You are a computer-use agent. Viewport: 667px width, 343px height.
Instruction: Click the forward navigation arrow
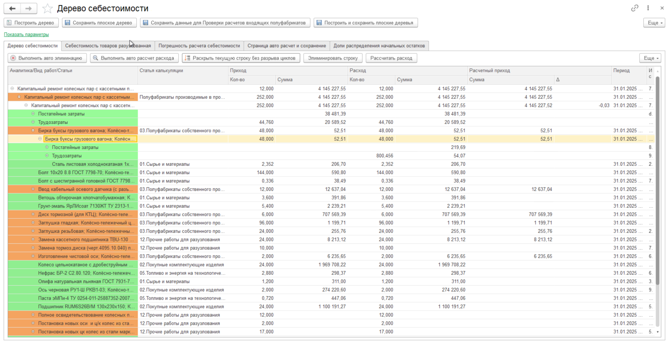click(28, 9)
